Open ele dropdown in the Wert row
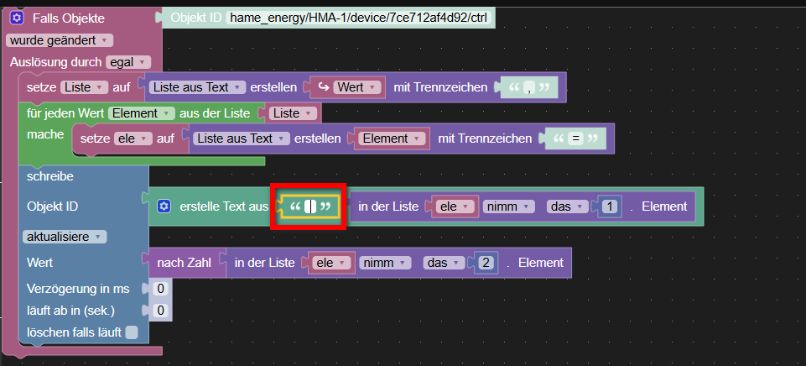The image size is (806, 366). click(331, 263)
